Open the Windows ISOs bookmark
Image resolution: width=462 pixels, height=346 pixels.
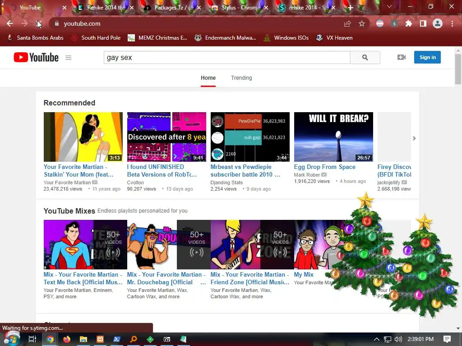click(286, 38)
